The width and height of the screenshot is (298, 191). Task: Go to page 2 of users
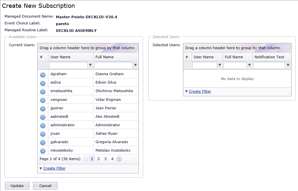click(98, 159)
